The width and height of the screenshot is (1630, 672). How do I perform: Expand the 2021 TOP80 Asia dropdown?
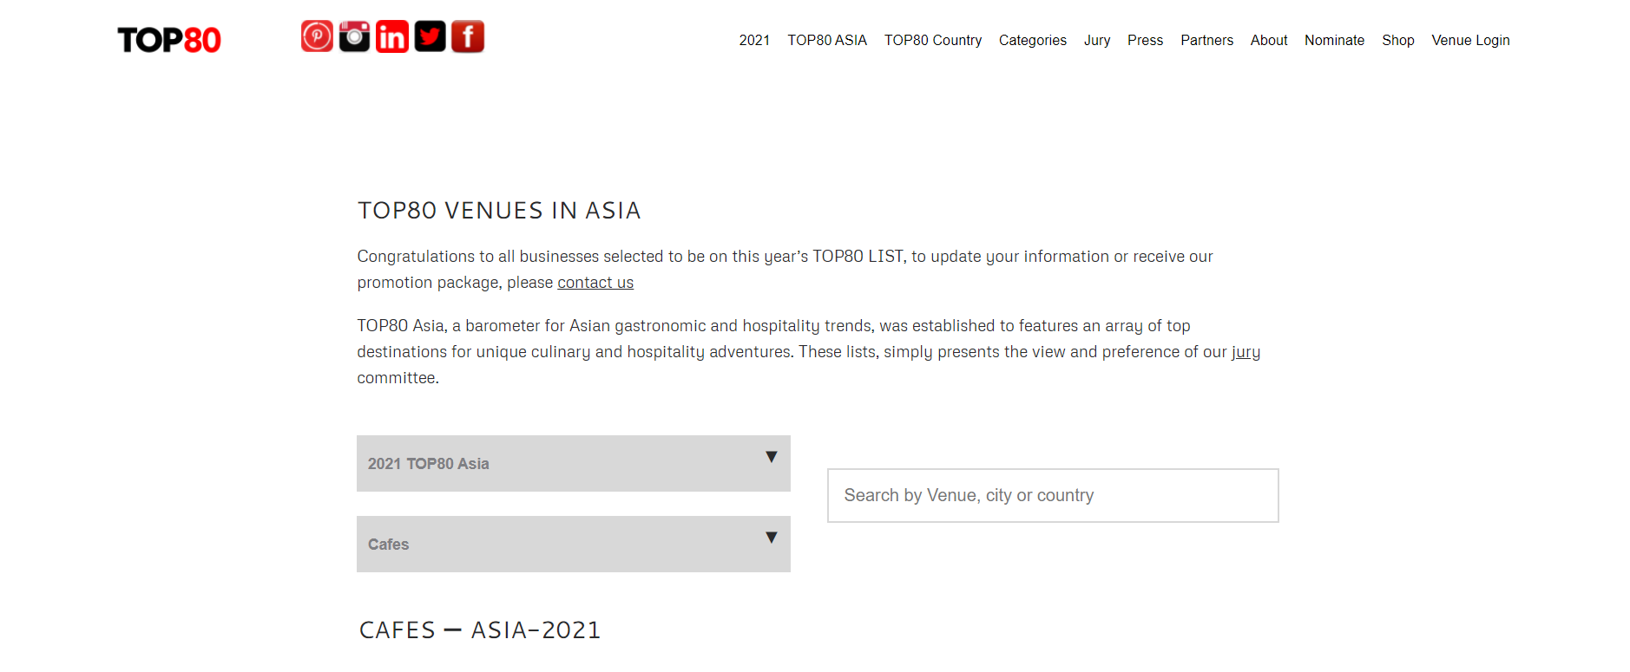tap(573, 463)
